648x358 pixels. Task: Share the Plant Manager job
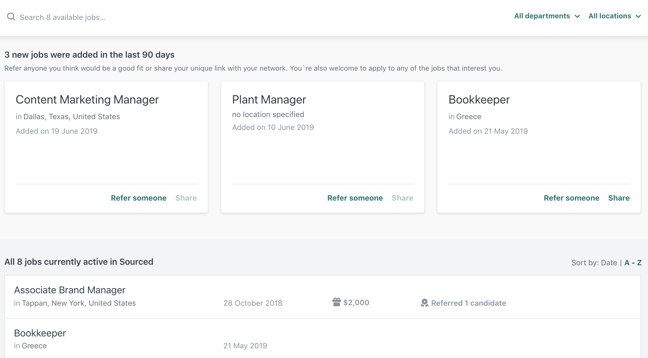[x=402, y=198]
